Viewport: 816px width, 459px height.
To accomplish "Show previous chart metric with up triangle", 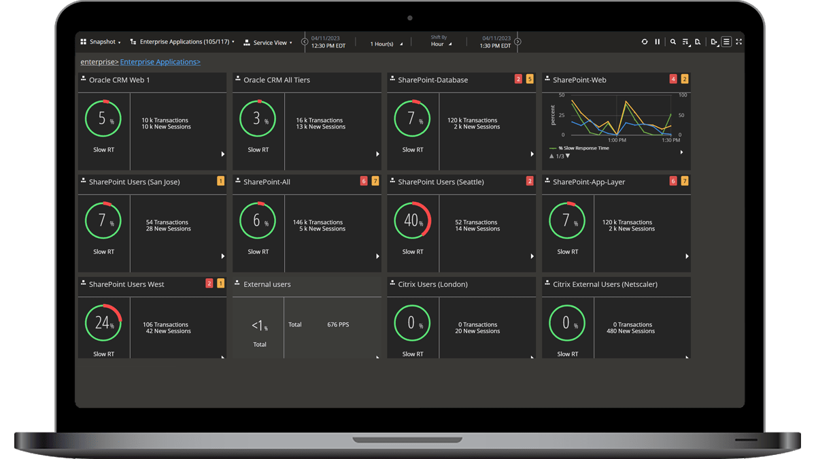I will click(x=551, y=156).
